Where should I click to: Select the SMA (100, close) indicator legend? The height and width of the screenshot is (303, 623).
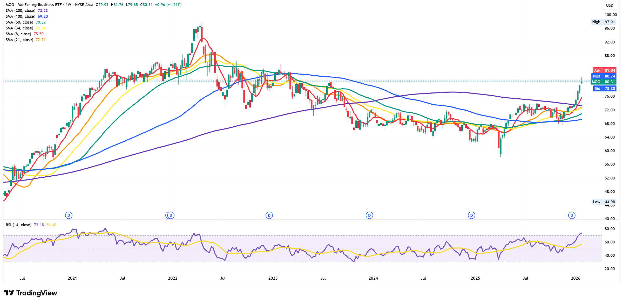pyautogui.click(x=21, y=16)
